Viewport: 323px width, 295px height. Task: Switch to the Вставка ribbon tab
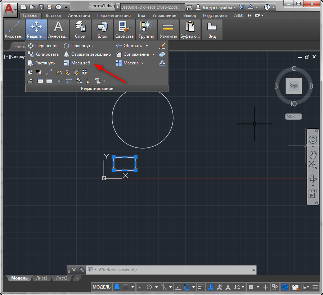[x=53, y=15]
